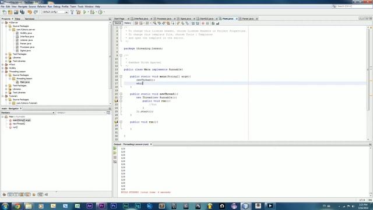Select main(String[] args) in Navigator
373x210 pixels.
point(22,120)
